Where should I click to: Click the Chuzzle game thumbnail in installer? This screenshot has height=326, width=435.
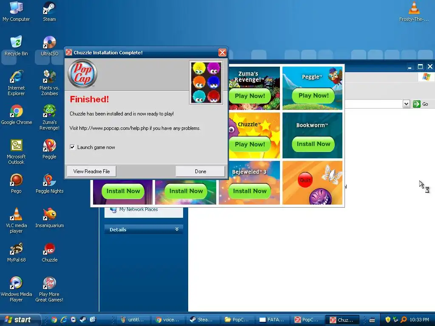coord(206,83)
